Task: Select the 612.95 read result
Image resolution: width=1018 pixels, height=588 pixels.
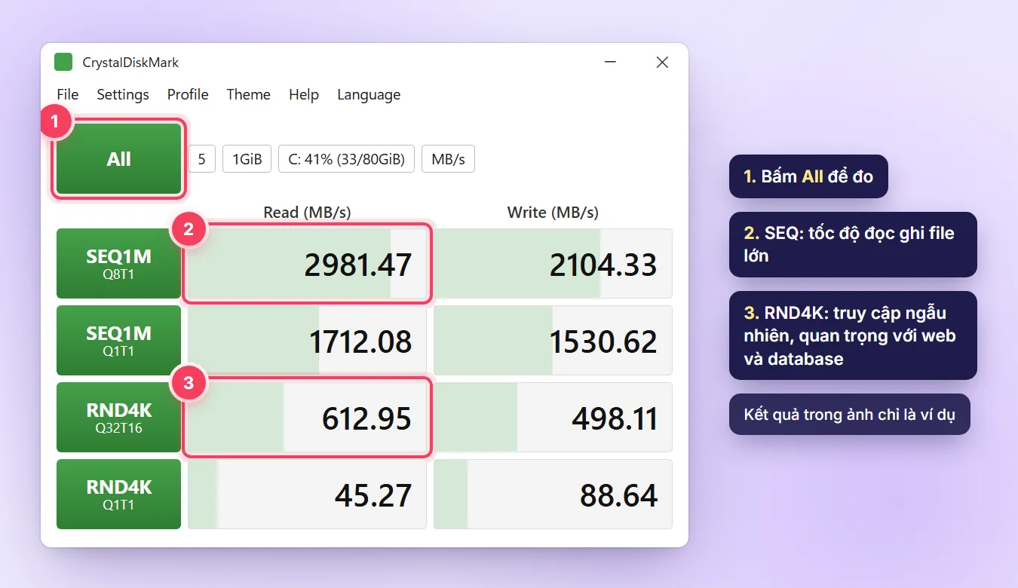Action: (x=307, y=418)
